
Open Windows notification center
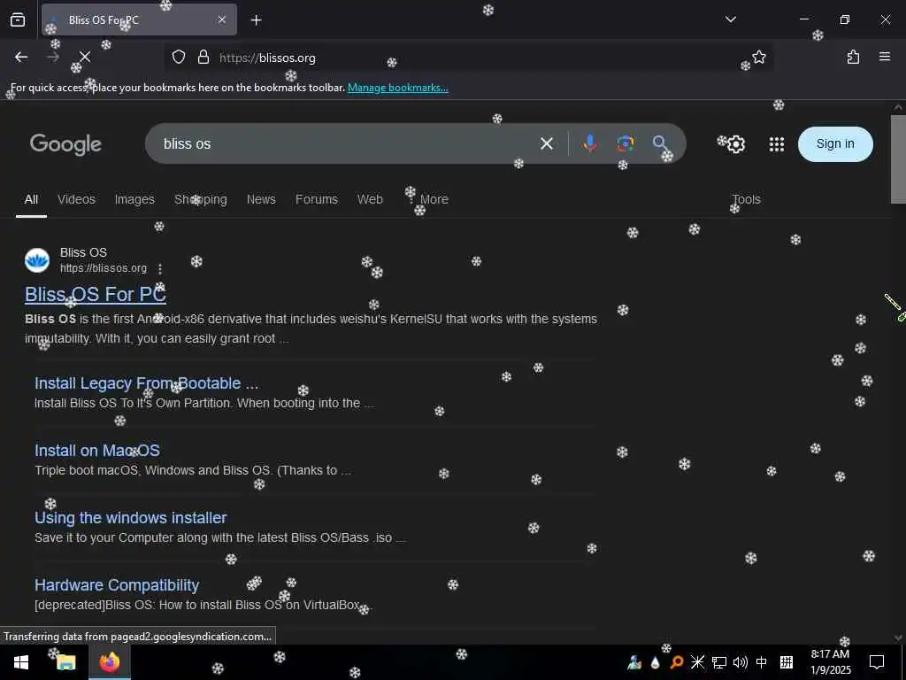[877, 662]
